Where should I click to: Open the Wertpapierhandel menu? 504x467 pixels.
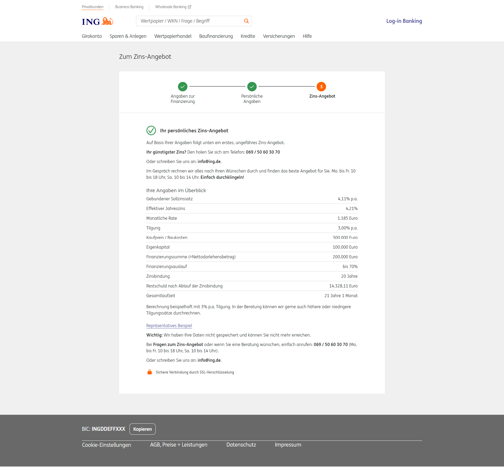coord(173,36)
